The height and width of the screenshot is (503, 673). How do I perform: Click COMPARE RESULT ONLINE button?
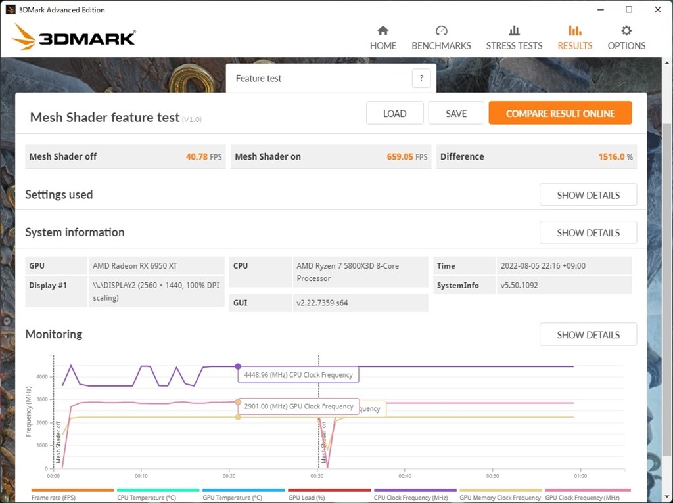[560, 113]
